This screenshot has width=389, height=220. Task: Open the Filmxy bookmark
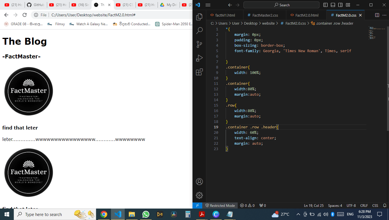point(56,24)
